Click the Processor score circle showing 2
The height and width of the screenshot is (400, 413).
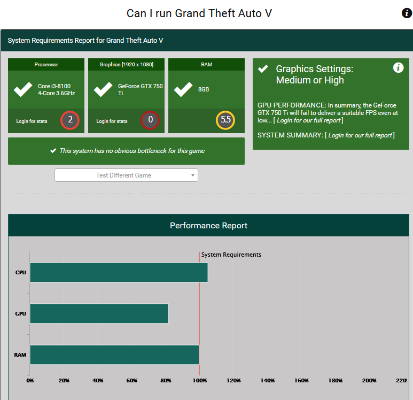click(x=70, y=120)
